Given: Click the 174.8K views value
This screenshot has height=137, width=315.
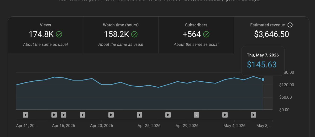Looking at the screenshot, I should (x=41, y=34).
